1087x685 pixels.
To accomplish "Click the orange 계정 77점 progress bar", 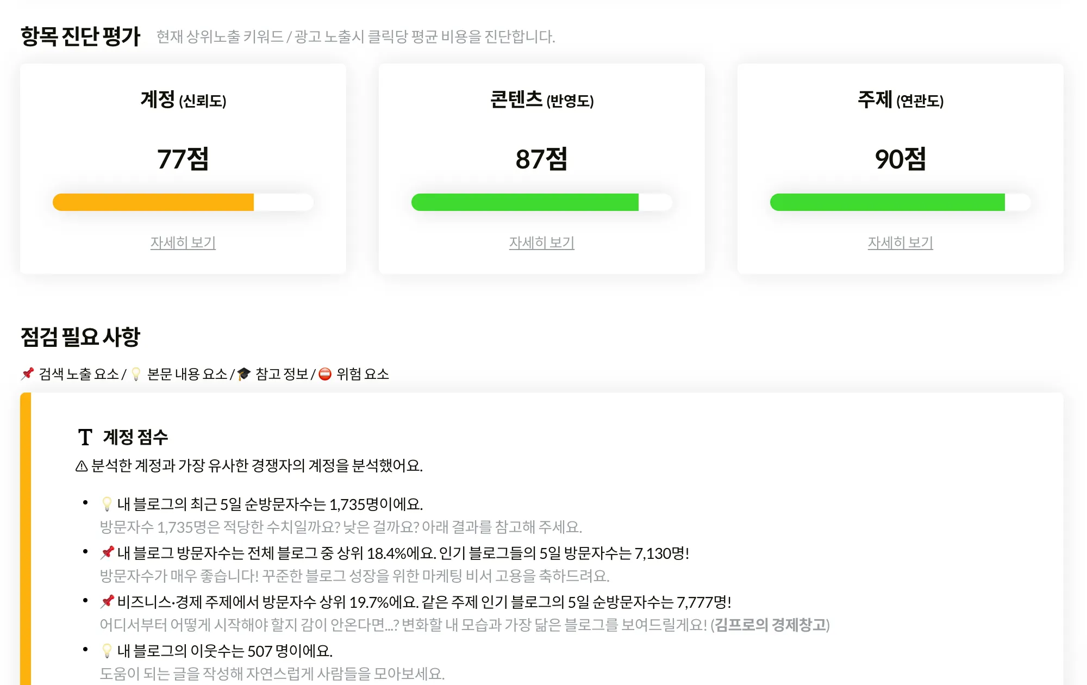I will pos(154,202).
